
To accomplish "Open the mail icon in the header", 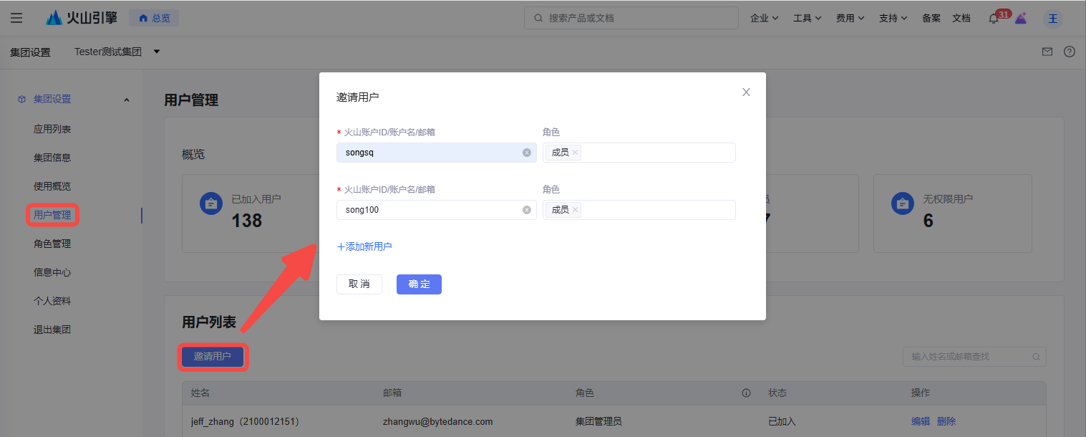I will (x=1047, y=52).
